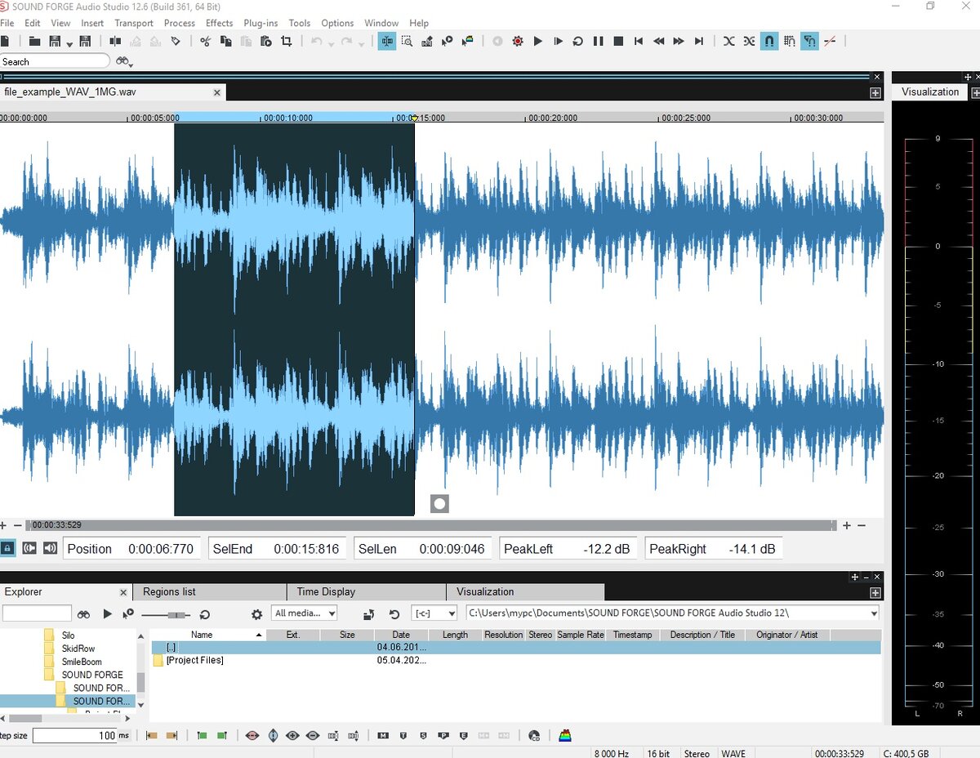
Task: Toggle the snapping magnet icon
Action: click(x=769, y=41)
